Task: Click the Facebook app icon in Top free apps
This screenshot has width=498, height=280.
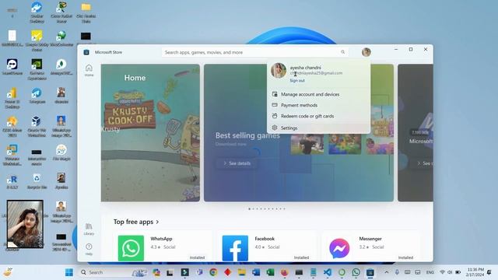Action: pyautogui.click(x=235, y=248)
